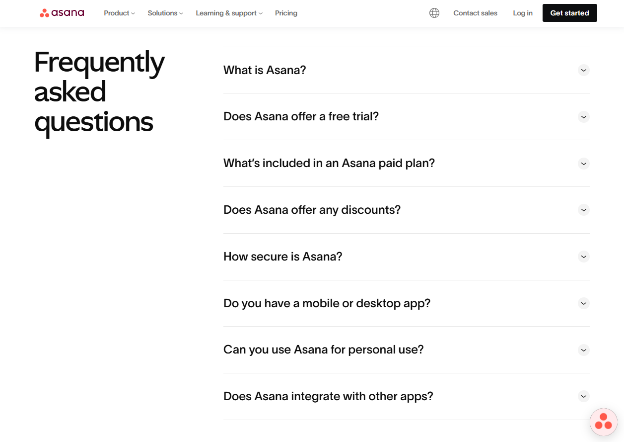
Task: Click the Log in link
Action: click(523, 13)
